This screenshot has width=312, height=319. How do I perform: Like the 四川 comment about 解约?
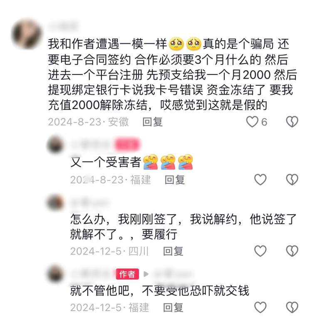(260, 251)
